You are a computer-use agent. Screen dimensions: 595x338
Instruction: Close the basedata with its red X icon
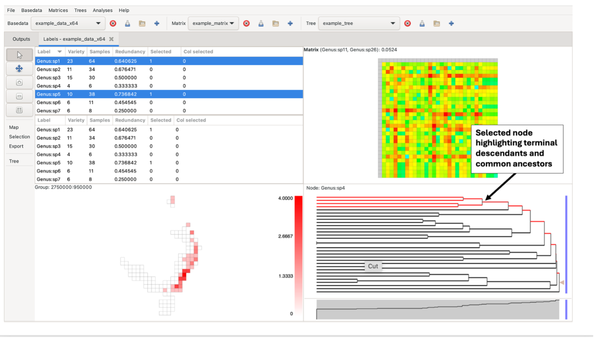113,23
